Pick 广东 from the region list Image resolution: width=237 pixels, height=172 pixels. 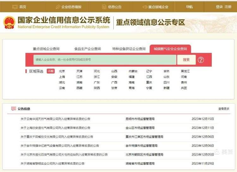click(97, 82)
